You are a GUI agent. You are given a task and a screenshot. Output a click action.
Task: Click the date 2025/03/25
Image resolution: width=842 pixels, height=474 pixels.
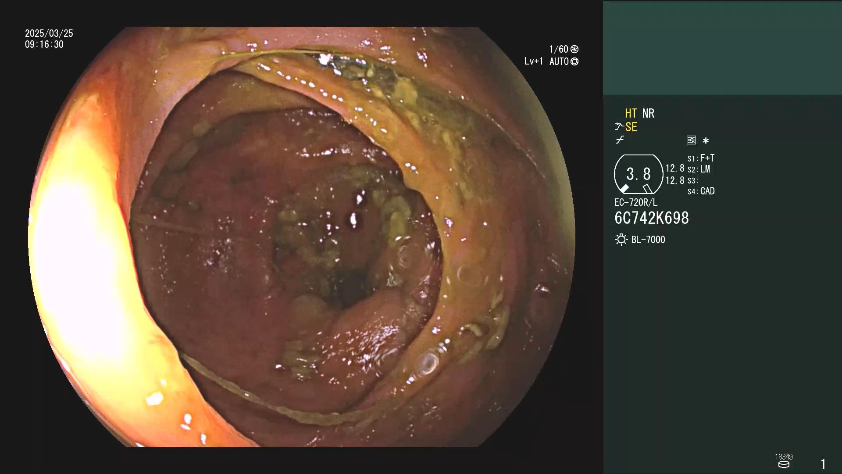click(x=49, y=33)
